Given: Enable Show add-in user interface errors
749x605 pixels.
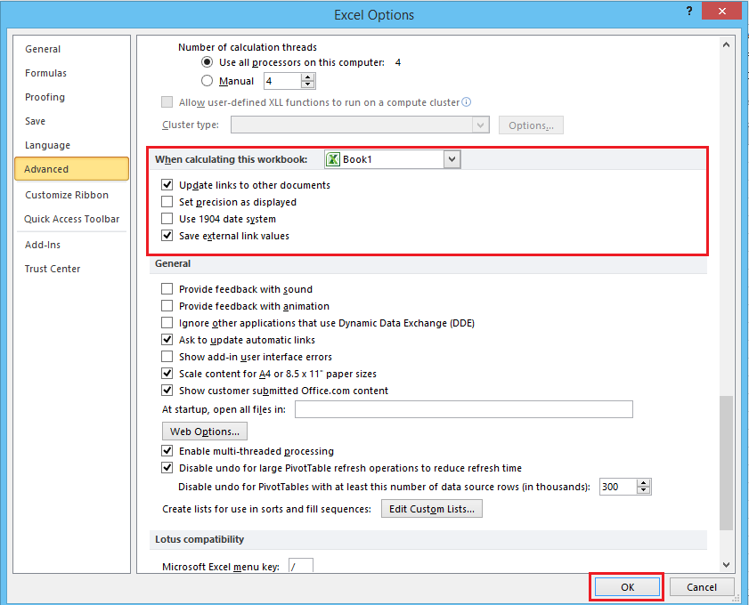Looking at the screenshot, I should [167, 357].
